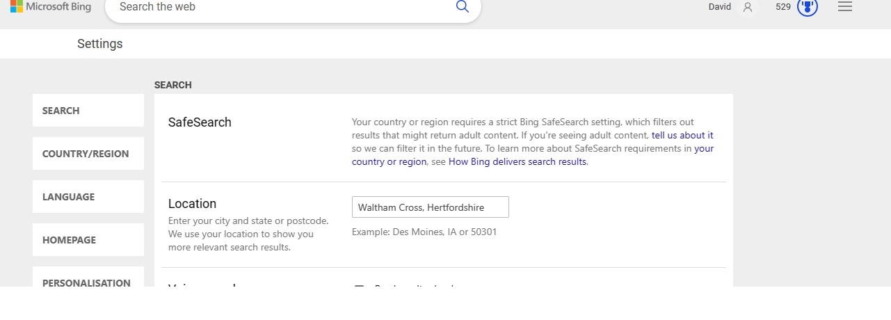The image size is (891, 320).
Task: Click the SafeSearch section heading
Action: point(200,122)
